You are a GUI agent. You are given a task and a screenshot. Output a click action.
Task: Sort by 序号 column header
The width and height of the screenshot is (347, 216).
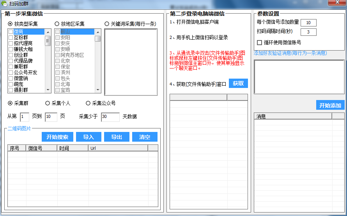17,148
